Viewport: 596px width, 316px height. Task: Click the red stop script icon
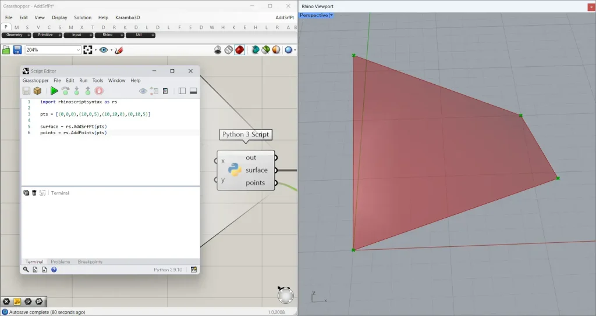pos(99,91)
